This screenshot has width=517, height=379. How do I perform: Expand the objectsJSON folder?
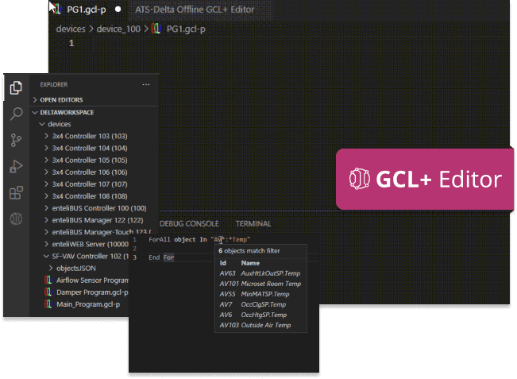tap(78, 269)
